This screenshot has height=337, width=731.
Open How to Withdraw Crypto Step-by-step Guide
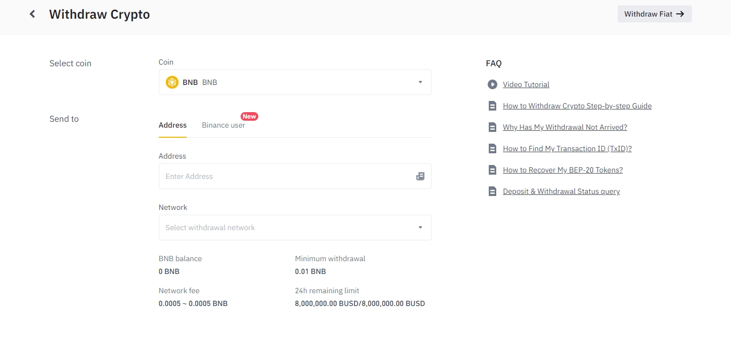[x=577, y=106]
